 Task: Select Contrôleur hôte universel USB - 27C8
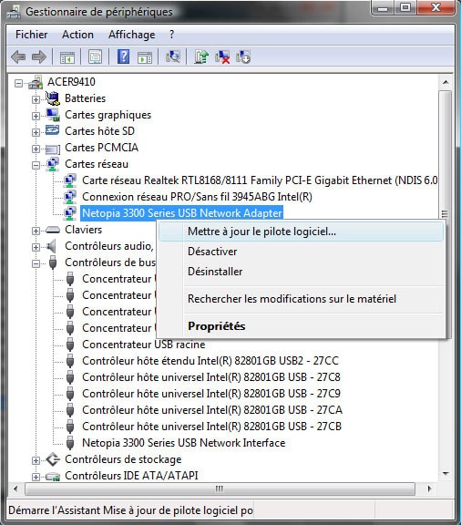point(211,377)
